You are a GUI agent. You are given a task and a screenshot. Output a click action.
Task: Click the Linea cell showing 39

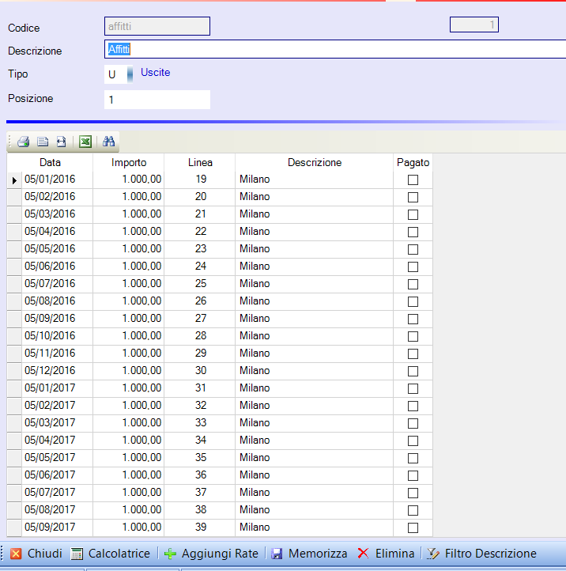[200, 528]
